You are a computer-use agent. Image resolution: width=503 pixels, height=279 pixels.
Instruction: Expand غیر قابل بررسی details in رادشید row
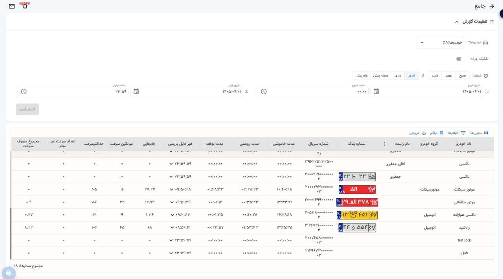[x=171, y=228]
